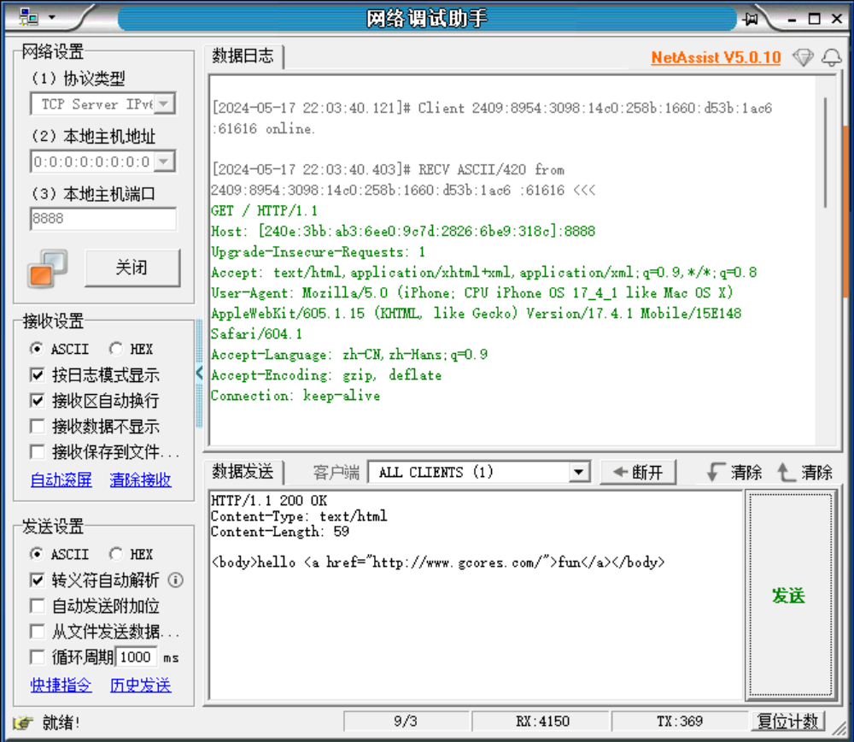Click the notification bell icon
The height and width of the screenshot is (742, 854).
831,57
